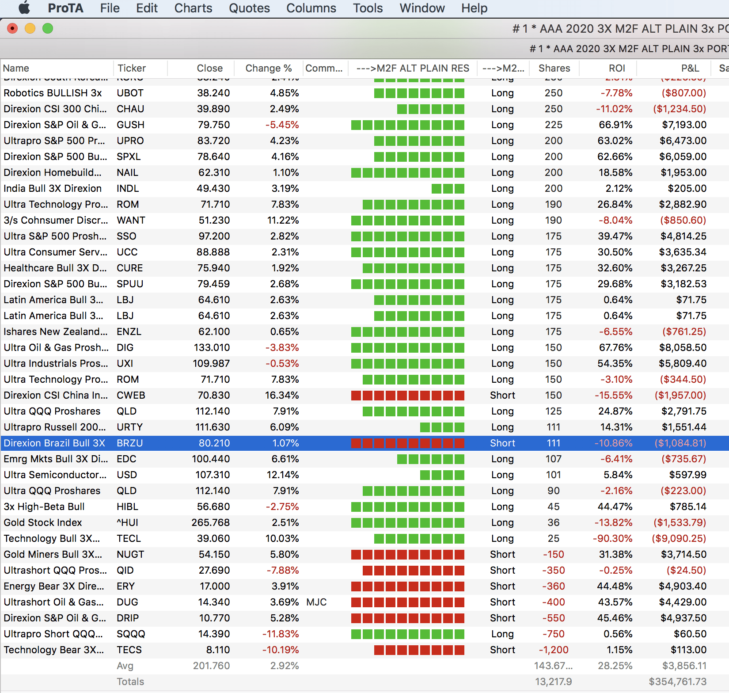Click the CHAU ticker cell
The image size is (729, 693).
130,109
